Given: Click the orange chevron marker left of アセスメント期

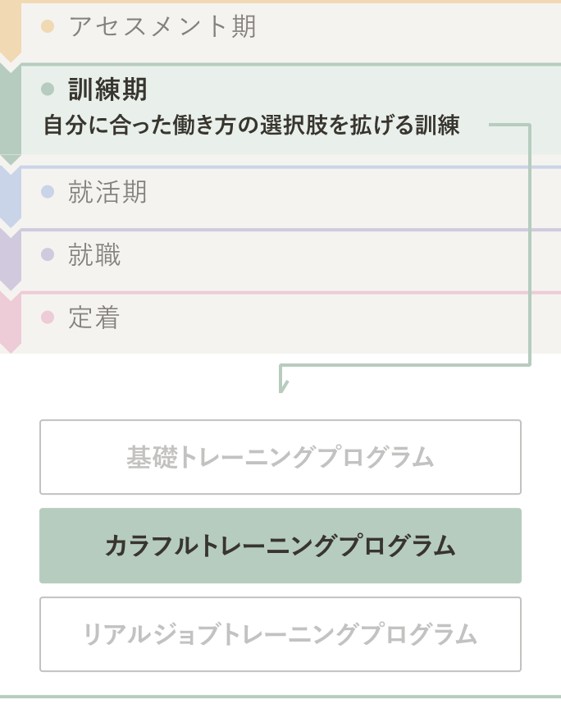Looking at the screenshot, I should click(11, 30).
